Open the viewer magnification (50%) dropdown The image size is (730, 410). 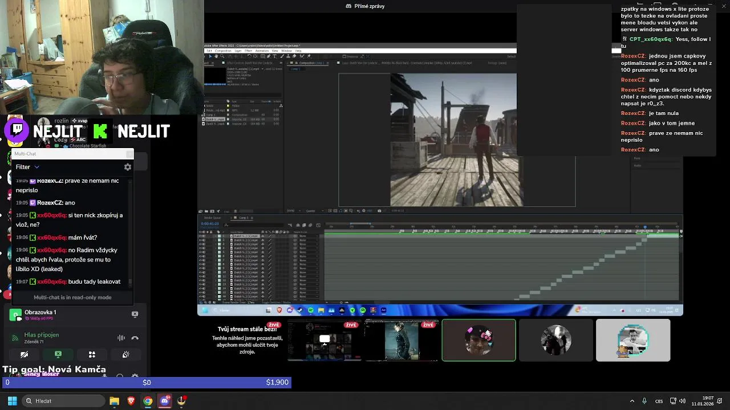click(294, 211)
